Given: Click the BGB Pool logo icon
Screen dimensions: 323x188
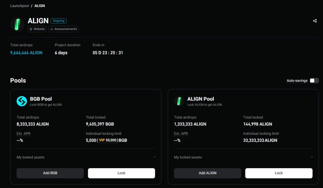Looking at the screenshot, I should point(21,101).
